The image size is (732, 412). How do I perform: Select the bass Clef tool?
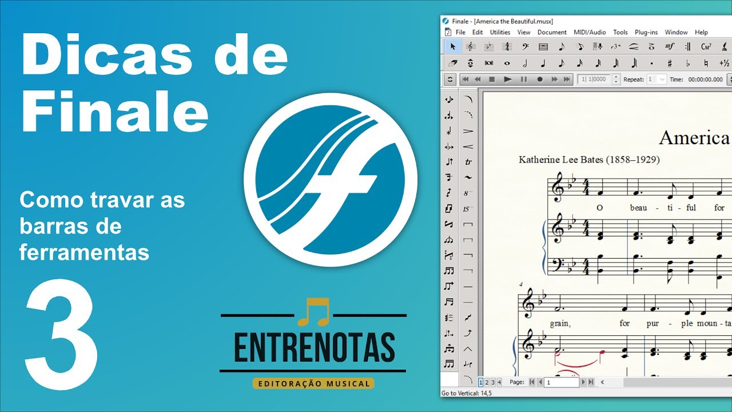tap(525, 47)
